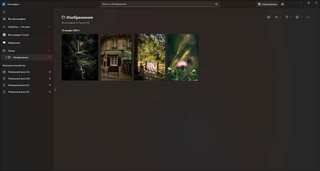The width and height of the screenshot is (320, 171).
Task: Open the waterfall forest photo
Action: (x=80, y=57)
